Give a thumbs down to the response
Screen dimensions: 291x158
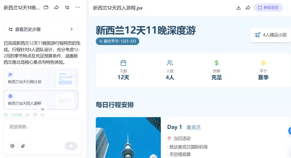pyautogui.click(x=35, y=115)
